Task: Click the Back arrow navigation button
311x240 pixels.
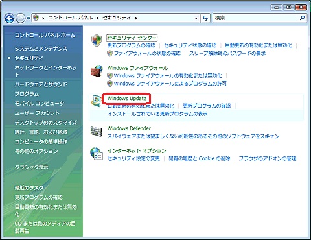Action: [9, 18]
